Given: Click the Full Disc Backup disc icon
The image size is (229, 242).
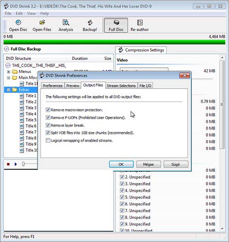Looking at the screenshot, I should click(7, 49).
